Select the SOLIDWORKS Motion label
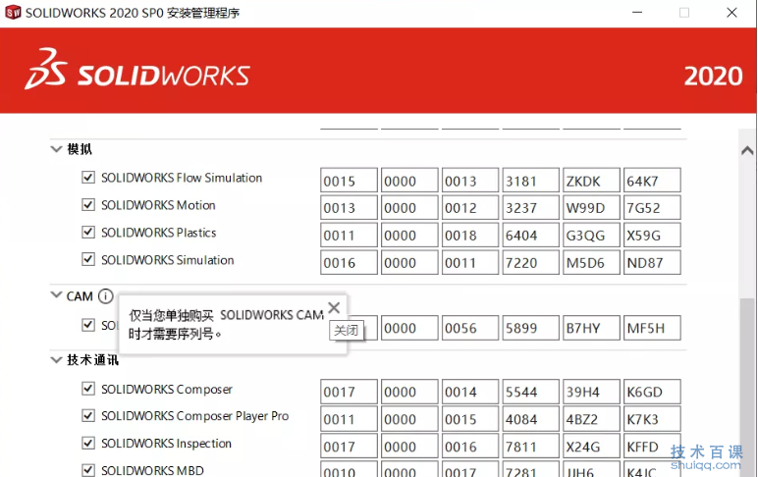 tap(158, 205)
